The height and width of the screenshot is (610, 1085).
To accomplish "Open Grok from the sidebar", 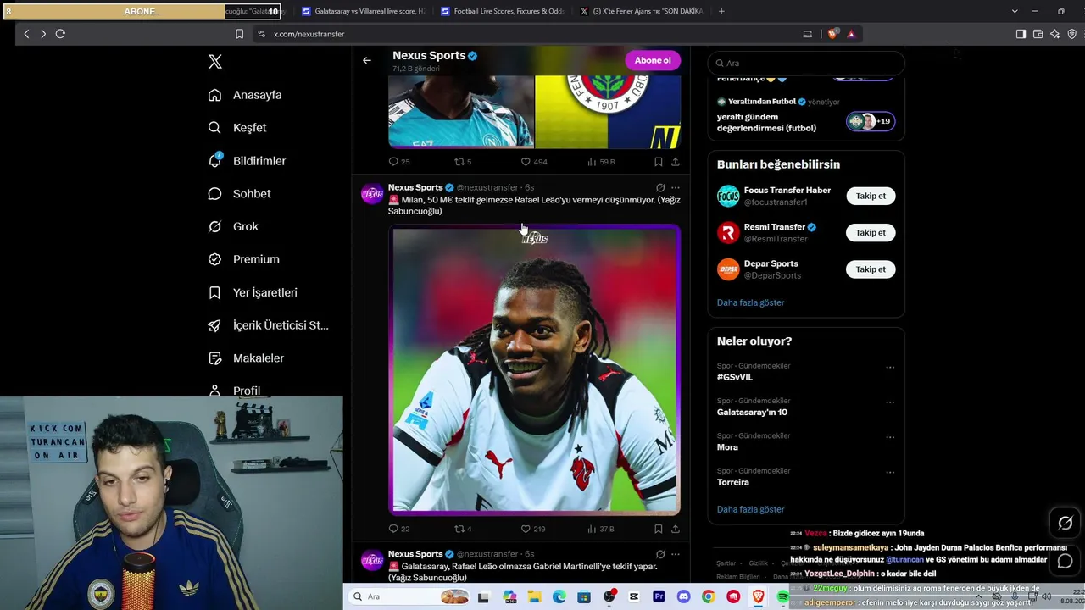I will tap(233, 226).
